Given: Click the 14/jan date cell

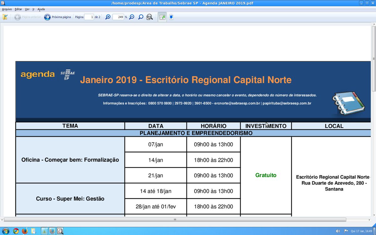Looking at the screenshot, I should tap(156, 160).
